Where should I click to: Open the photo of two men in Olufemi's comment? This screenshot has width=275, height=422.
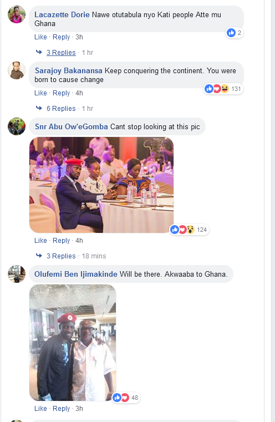pyautogui.click(x=73, y=343)
